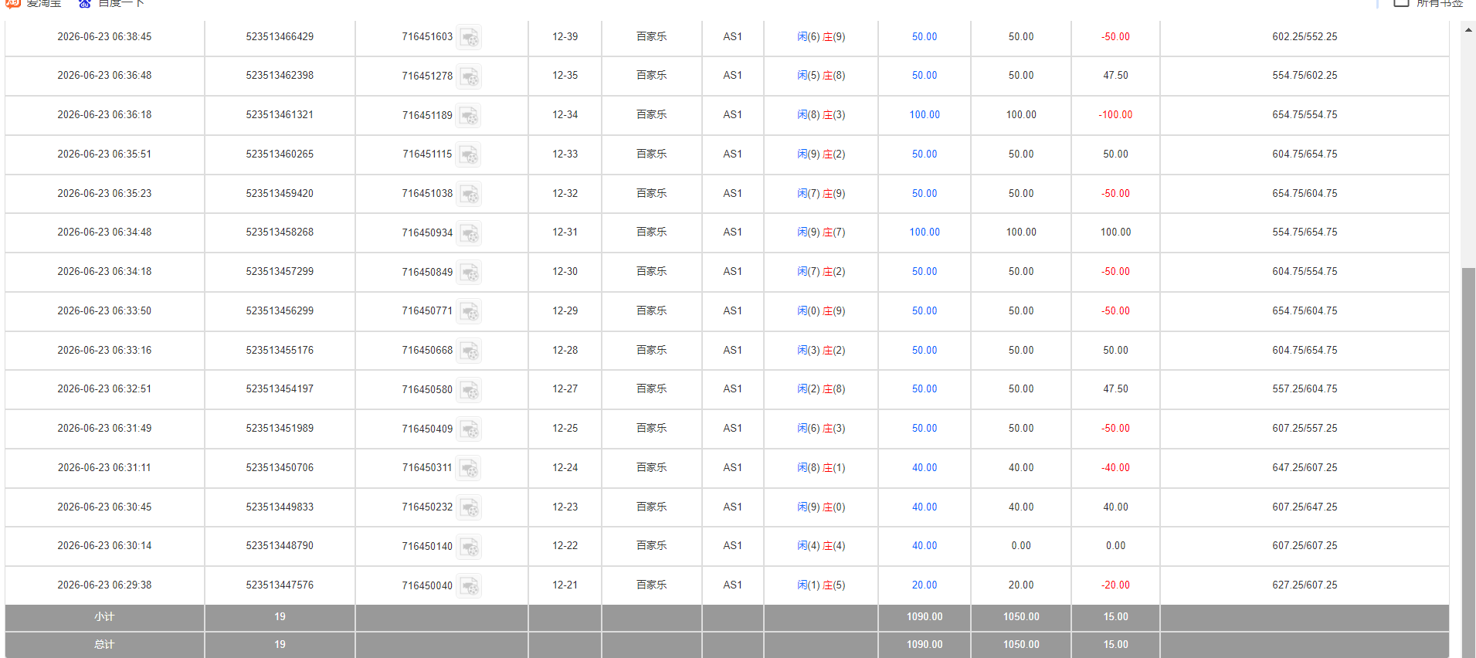Open video replay icon for round 716450668
This screenshot has height=658, width=1476.
pyautogui.click(x=469, y=351)
